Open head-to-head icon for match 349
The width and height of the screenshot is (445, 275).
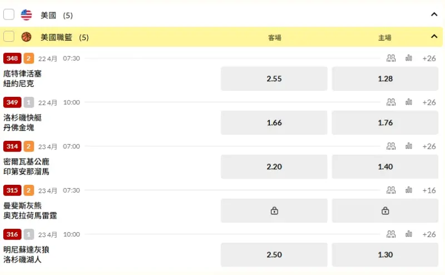point(391,102)
